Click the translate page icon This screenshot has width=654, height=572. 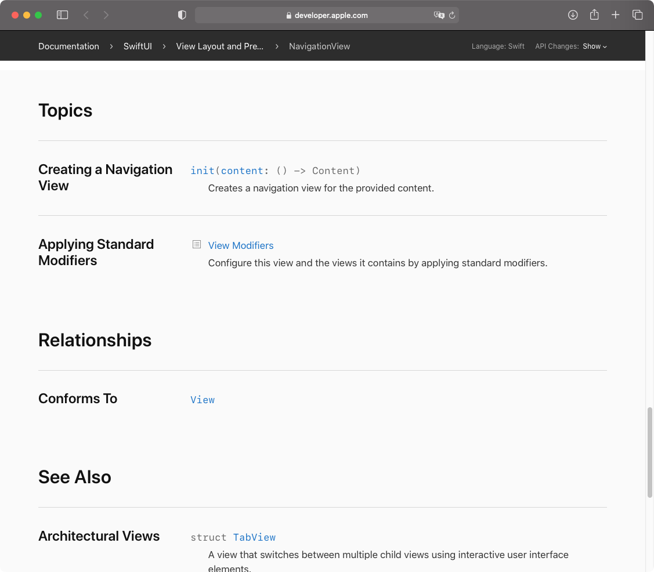click(439, 15)
